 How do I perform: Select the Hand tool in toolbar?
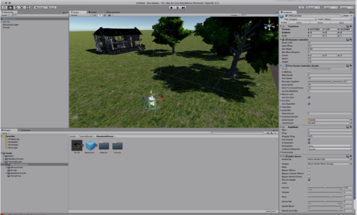(x=4, y=7)
